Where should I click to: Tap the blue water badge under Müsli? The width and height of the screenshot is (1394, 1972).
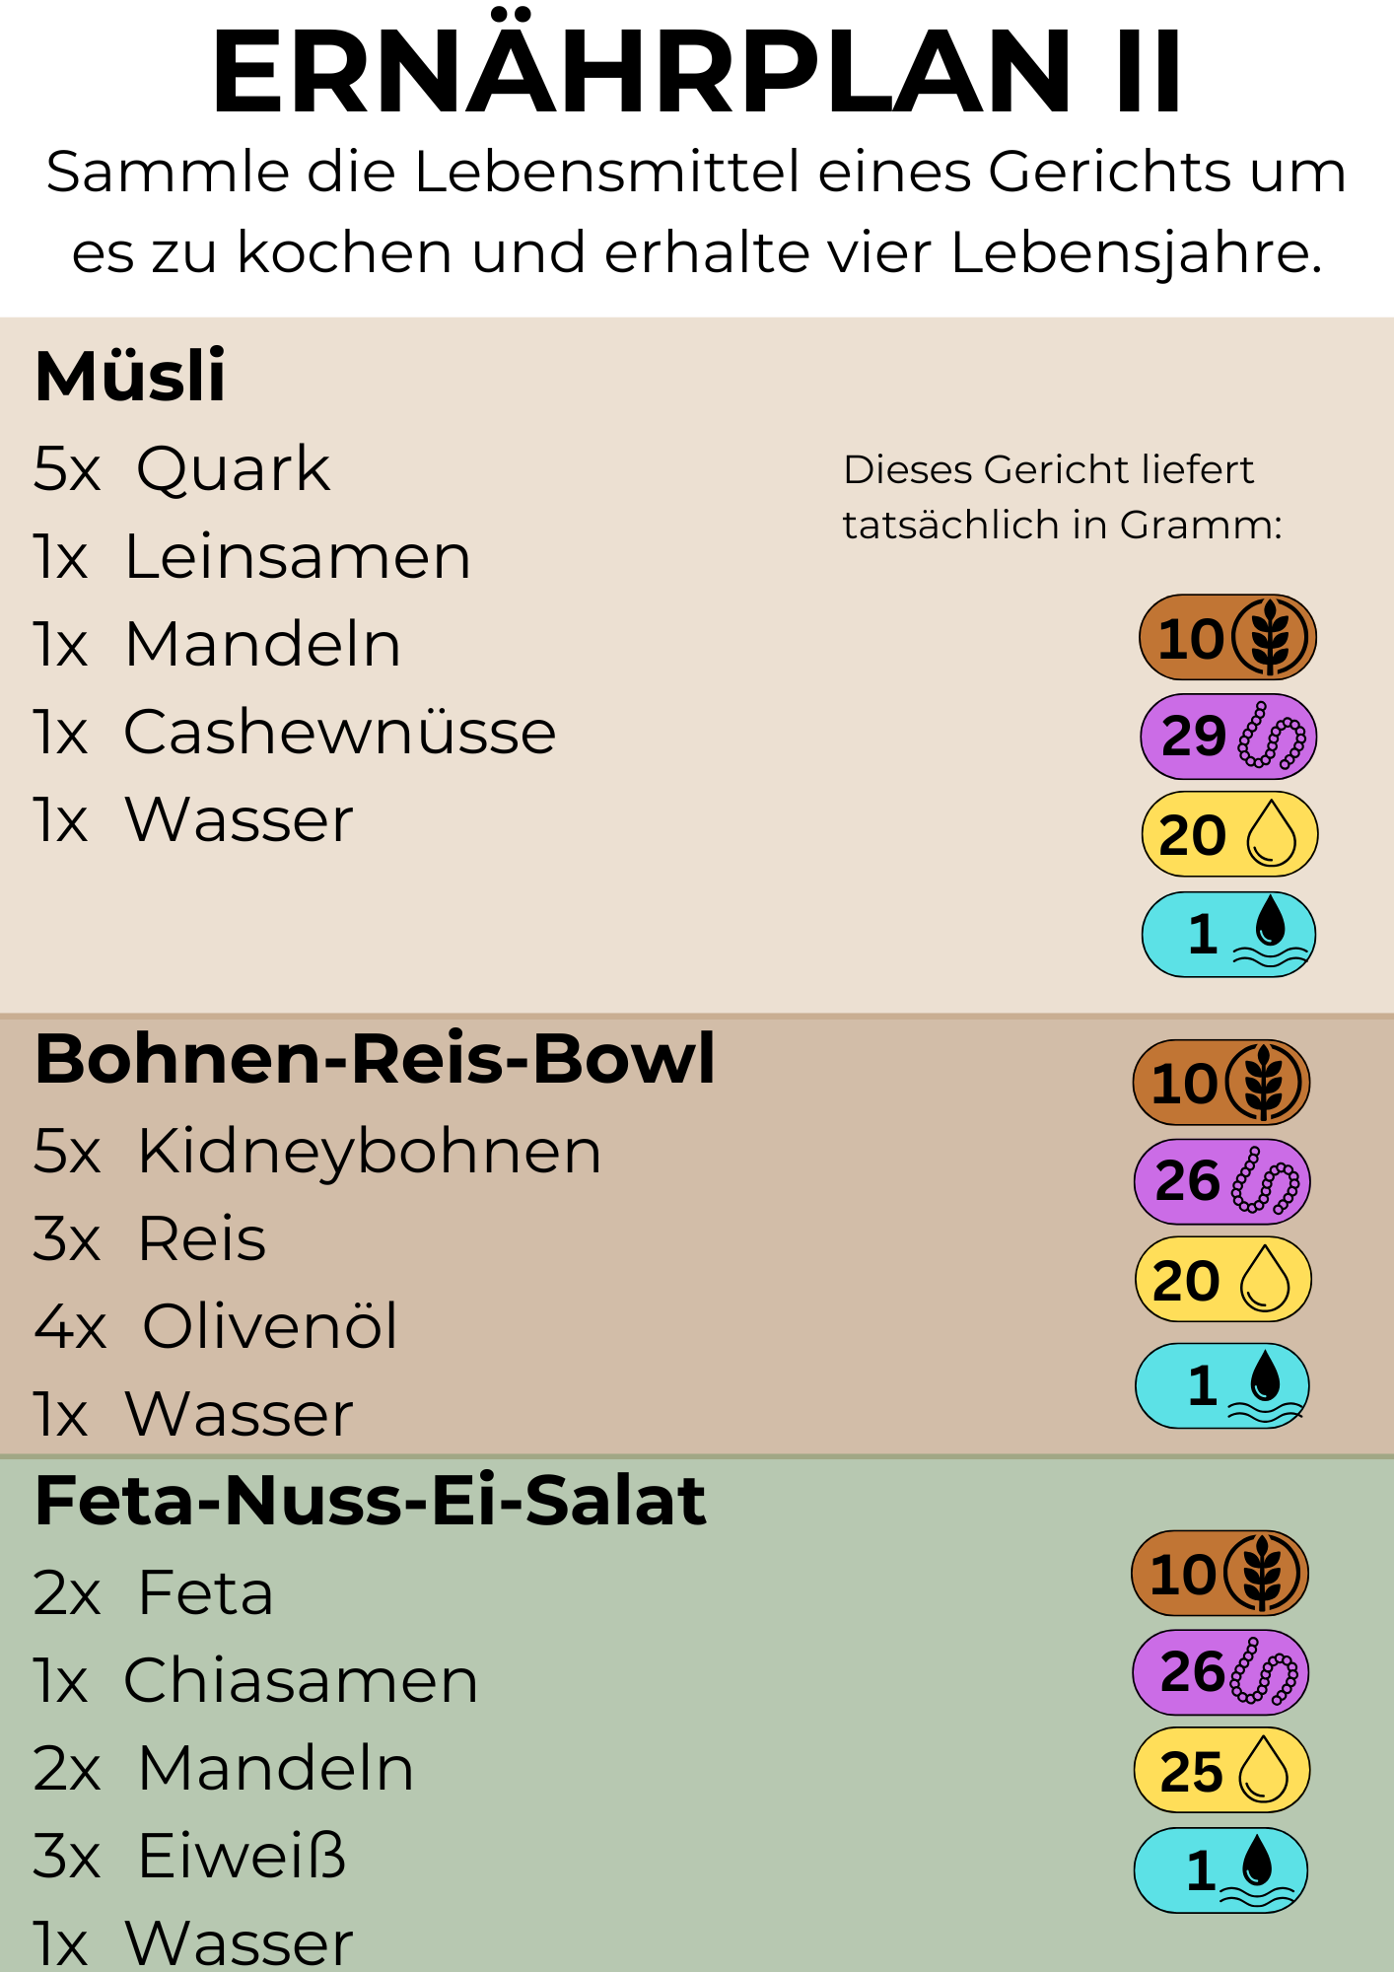(1228, 934)
